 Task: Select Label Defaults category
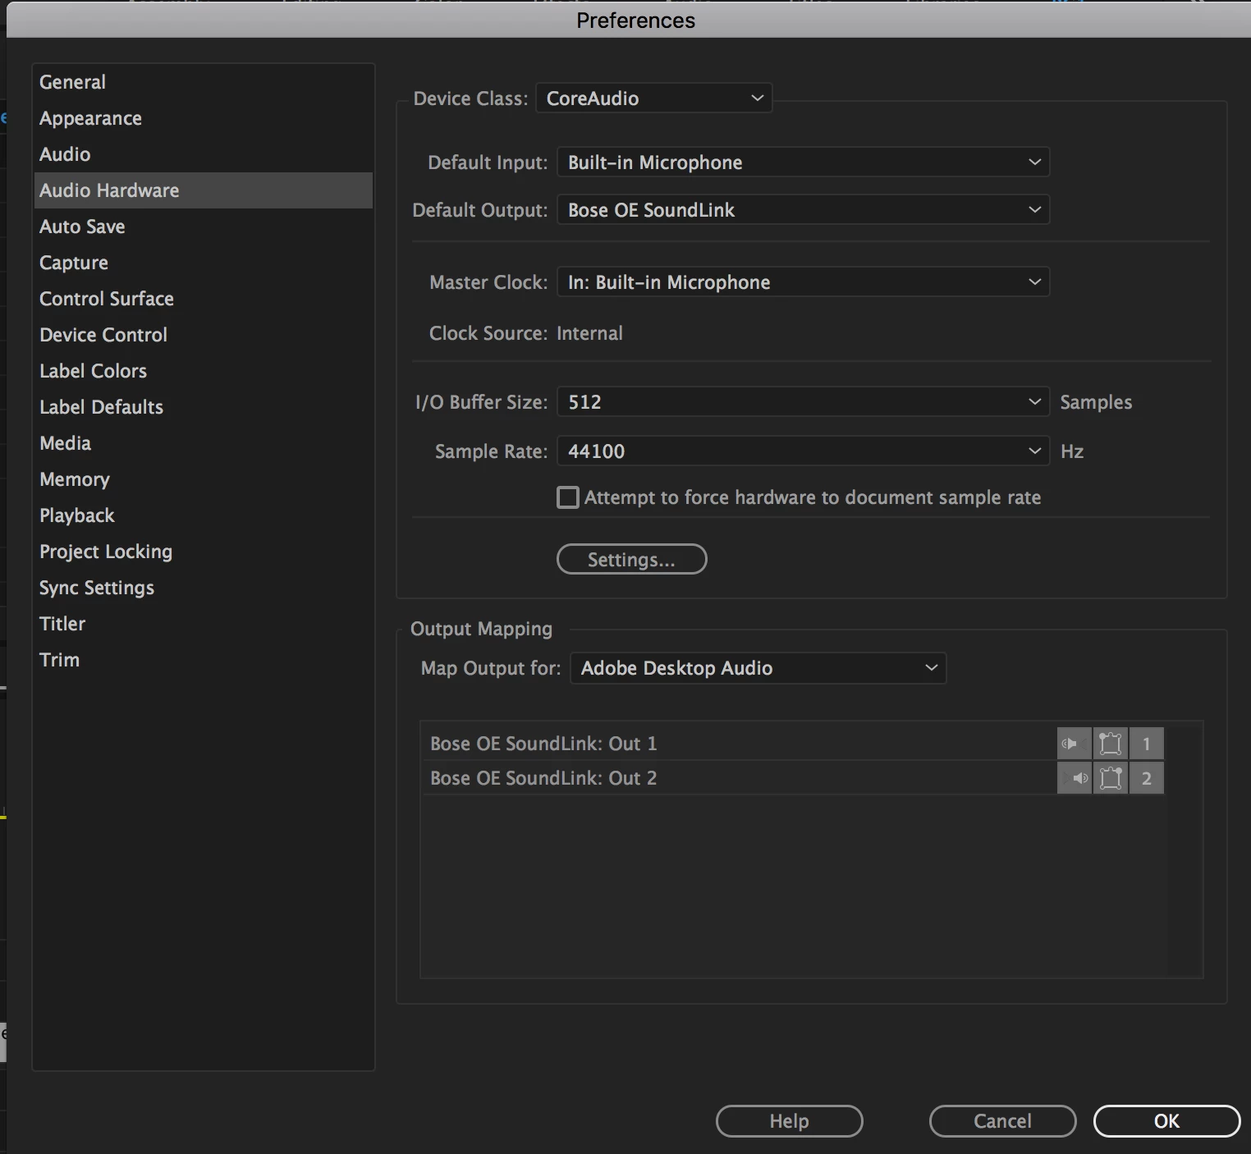point(204,407)
